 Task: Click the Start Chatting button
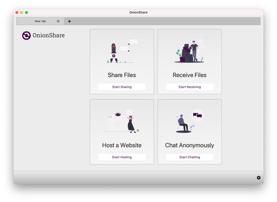190,157
